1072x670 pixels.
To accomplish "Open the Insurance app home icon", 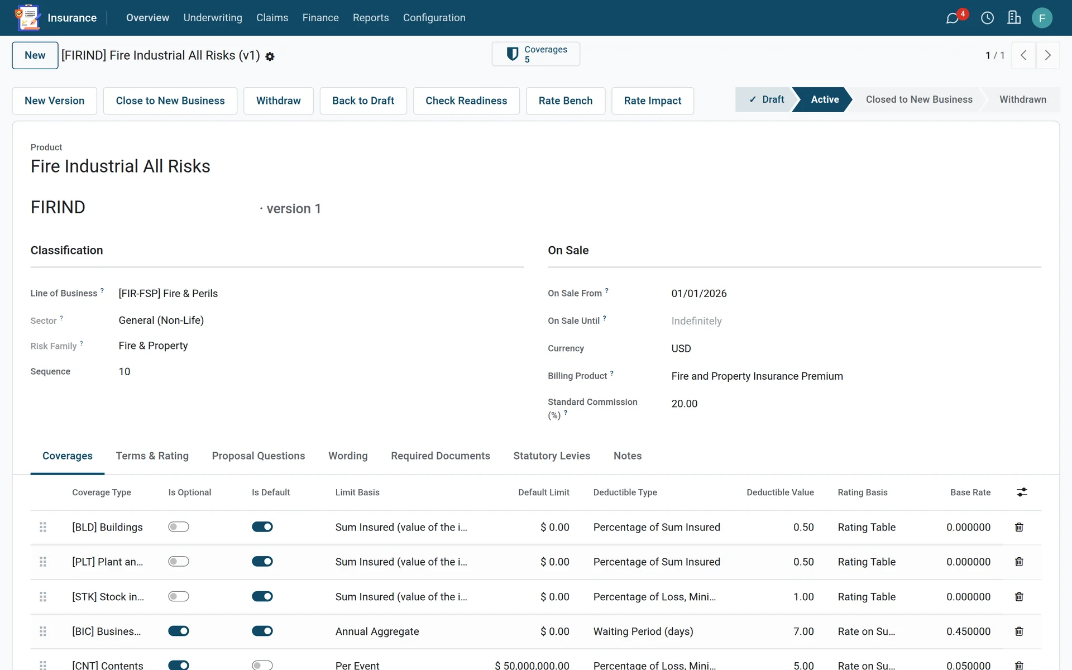I will tap(27, 17).
